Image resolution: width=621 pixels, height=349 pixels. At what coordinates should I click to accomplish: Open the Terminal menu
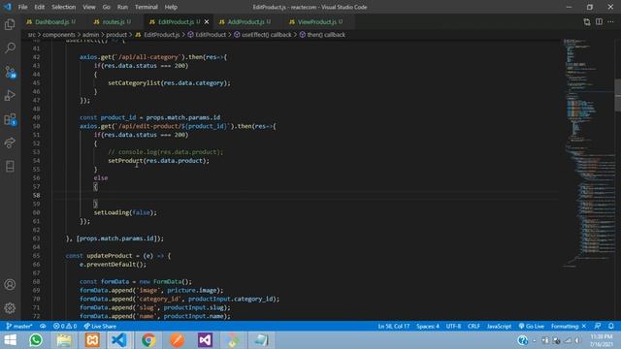click(x=147, y=7)
